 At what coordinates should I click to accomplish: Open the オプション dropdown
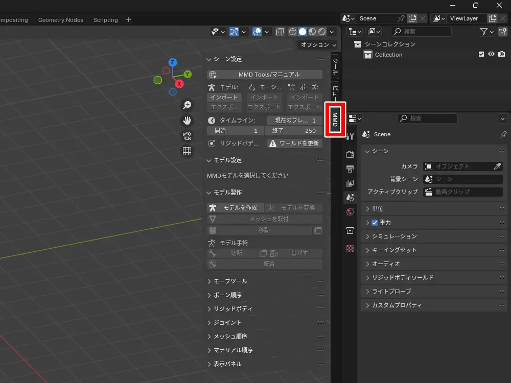318,45
